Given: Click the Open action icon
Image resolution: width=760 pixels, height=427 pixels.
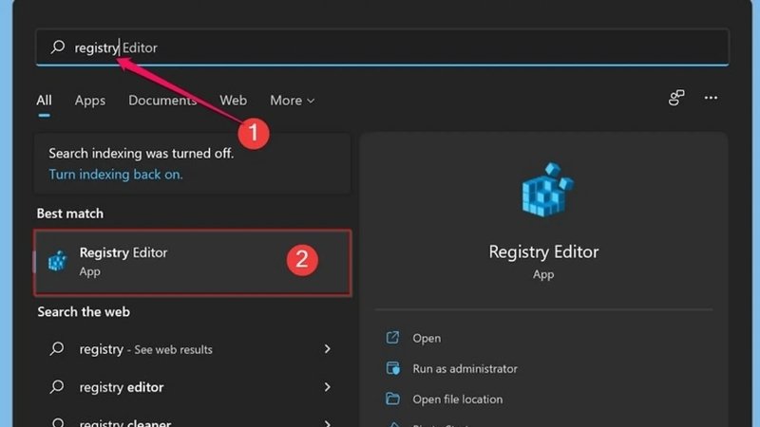Looking at the screenshot, I should point(392,338).
